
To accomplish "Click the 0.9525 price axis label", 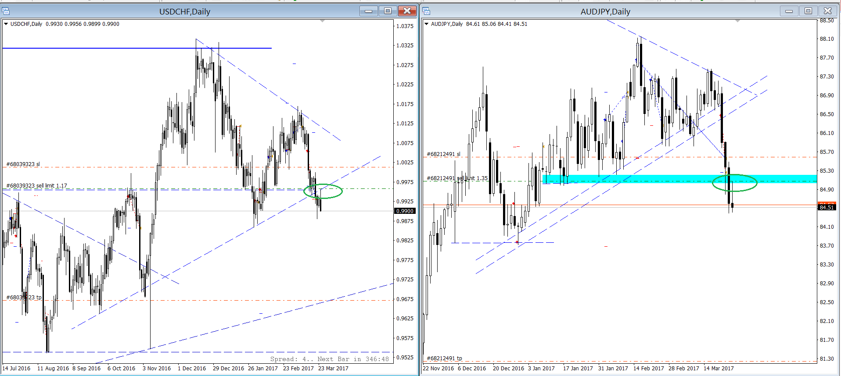I will coord(405,358).
